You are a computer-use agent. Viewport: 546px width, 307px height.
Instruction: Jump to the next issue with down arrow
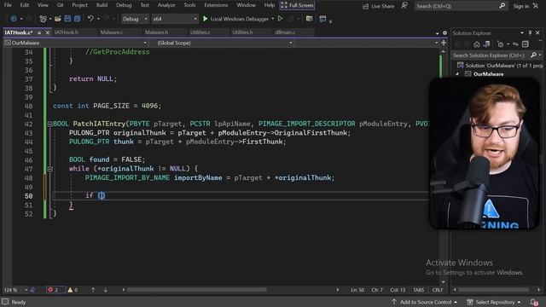coord(105,290)
